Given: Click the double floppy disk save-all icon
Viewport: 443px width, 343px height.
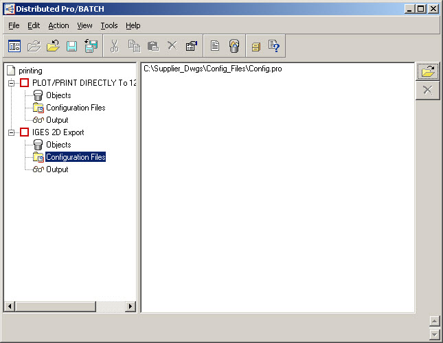Looking at the screenshot, I should 91,46.
